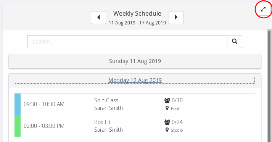
Task: Go to previous week with left arrow
Action: click(x=98, y=18)
